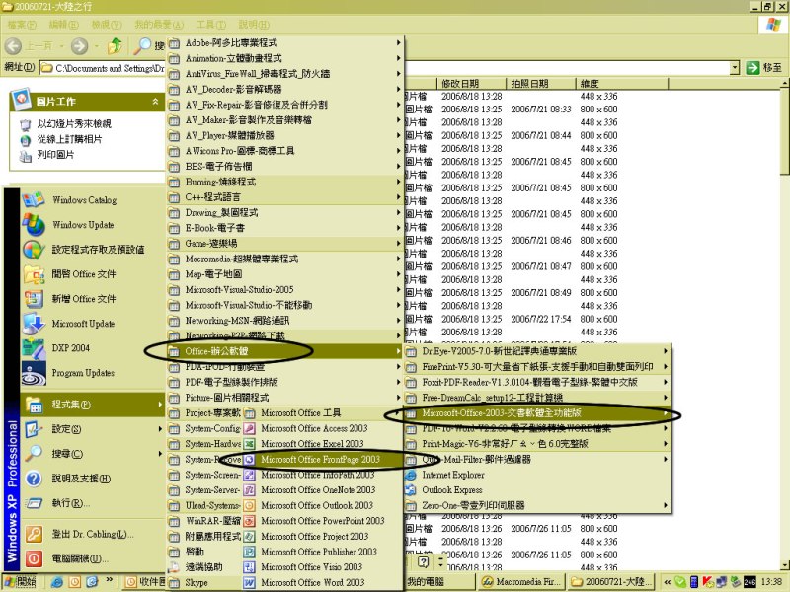Launch Internet Explorer from Office submenu

(453, 475)
